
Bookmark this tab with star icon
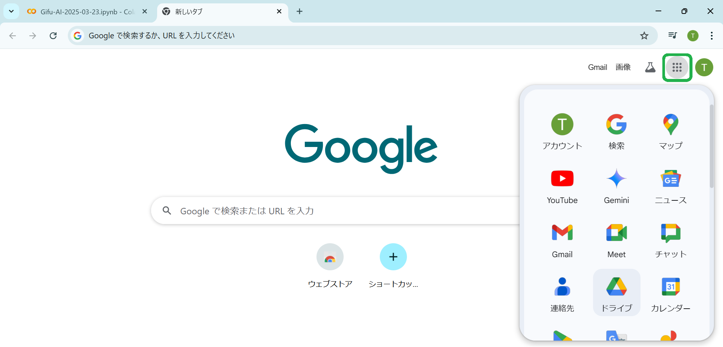644,36
